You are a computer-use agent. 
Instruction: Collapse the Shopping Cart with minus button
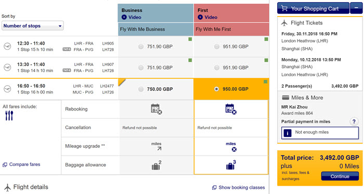(356, 8)
